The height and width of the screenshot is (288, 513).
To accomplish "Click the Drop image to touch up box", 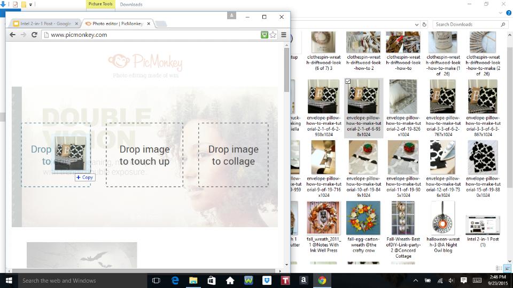I will click(x=145, y=155).
